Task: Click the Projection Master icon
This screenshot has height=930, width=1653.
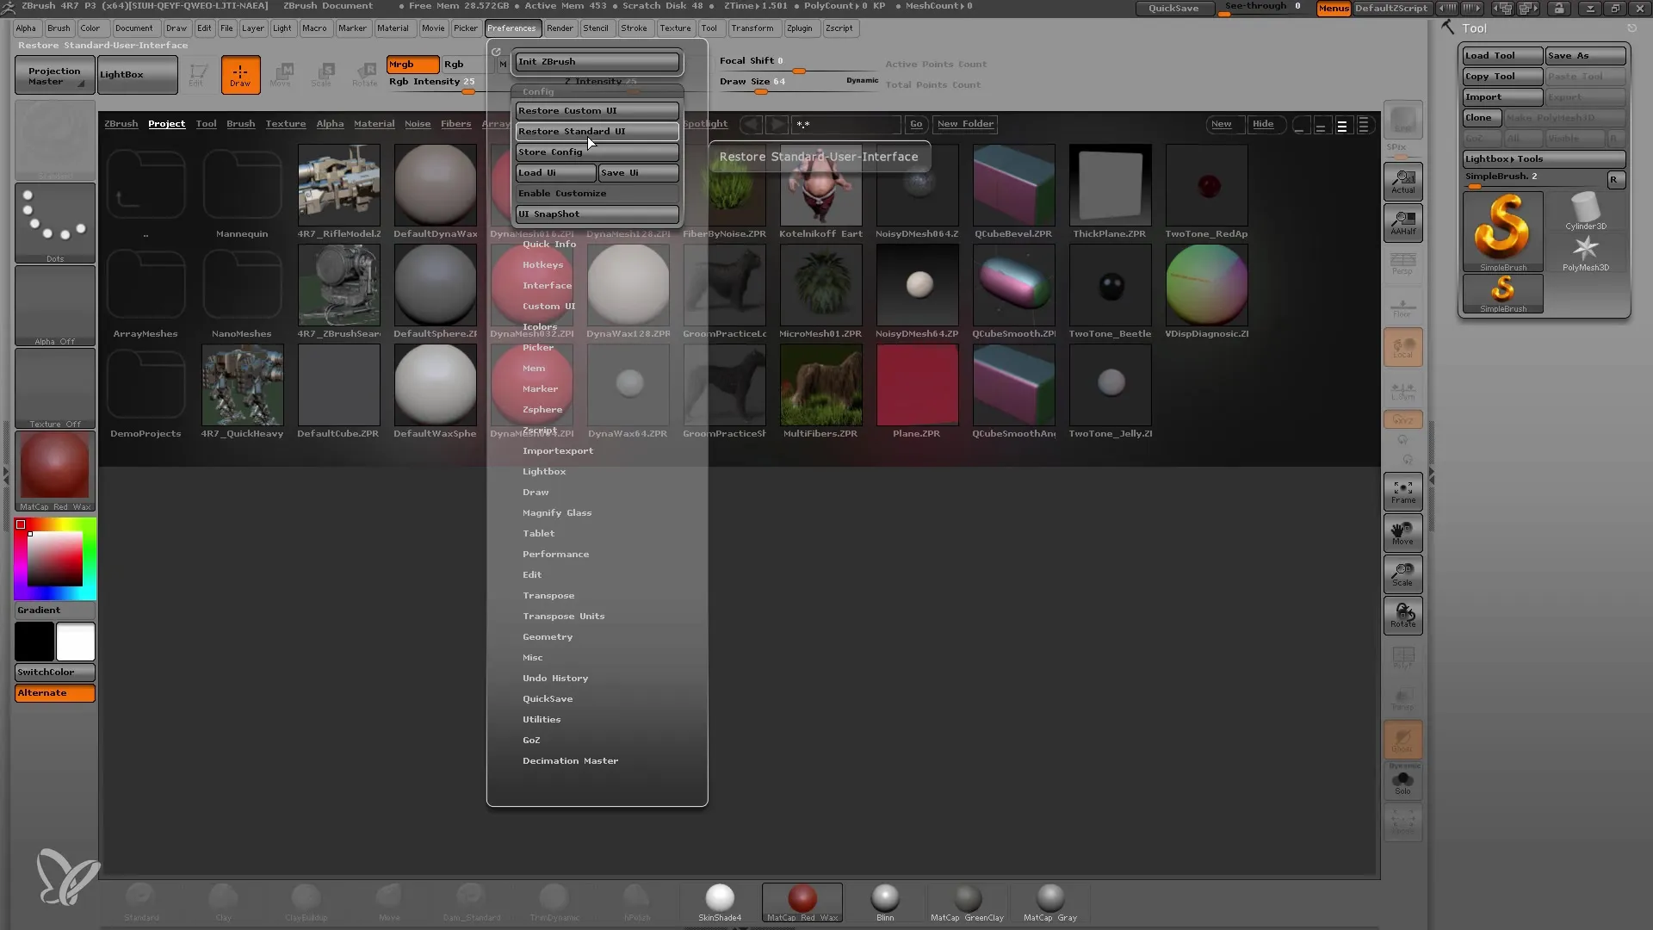Action: 53,74
